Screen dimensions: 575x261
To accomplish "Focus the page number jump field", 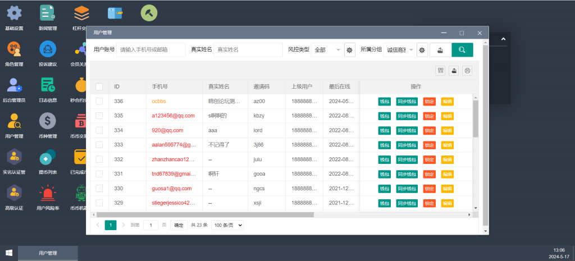I will [150, 225].
